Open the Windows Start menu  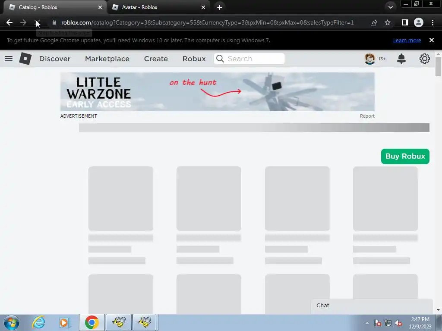12,322
